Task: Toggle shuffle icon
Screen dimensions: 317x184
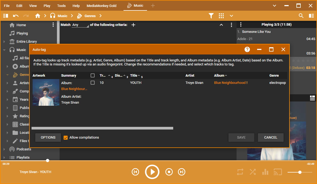Action: pyautogui.click(x=253, y=172)
